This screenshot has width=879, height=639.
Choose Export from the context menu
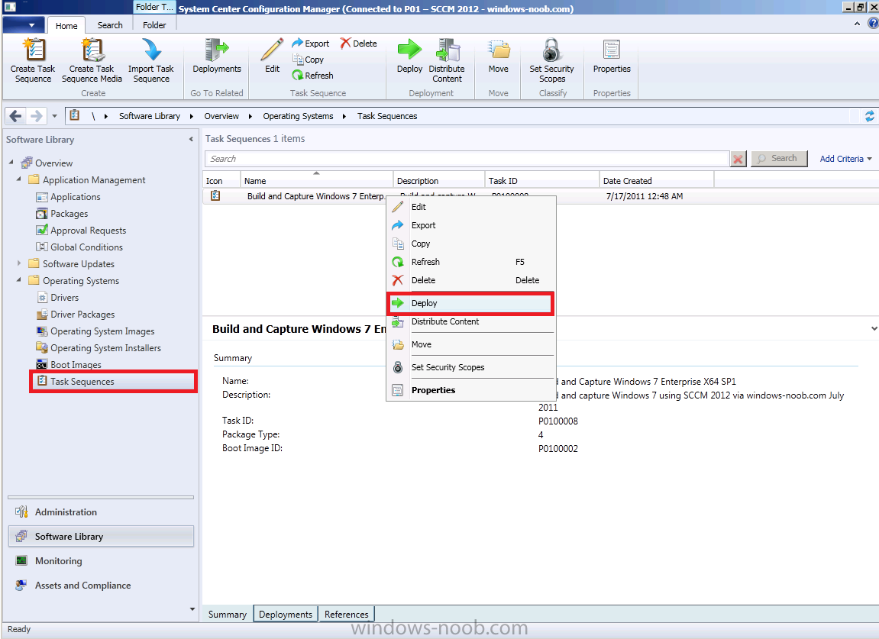click(471, 225)
